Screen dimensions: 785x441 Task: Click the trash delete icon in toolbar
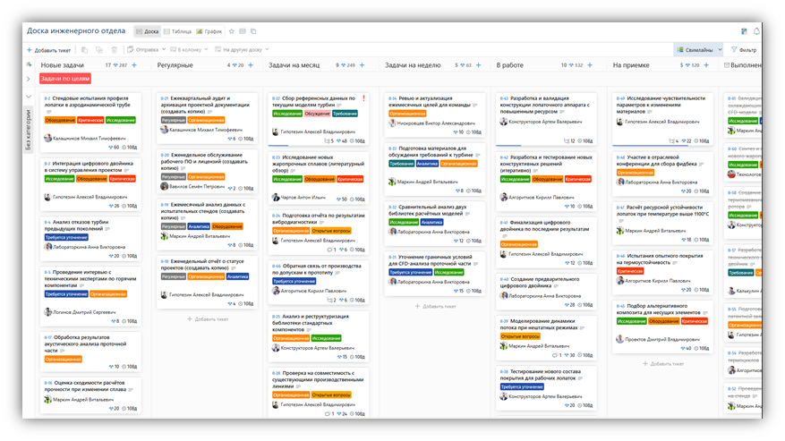115,49
